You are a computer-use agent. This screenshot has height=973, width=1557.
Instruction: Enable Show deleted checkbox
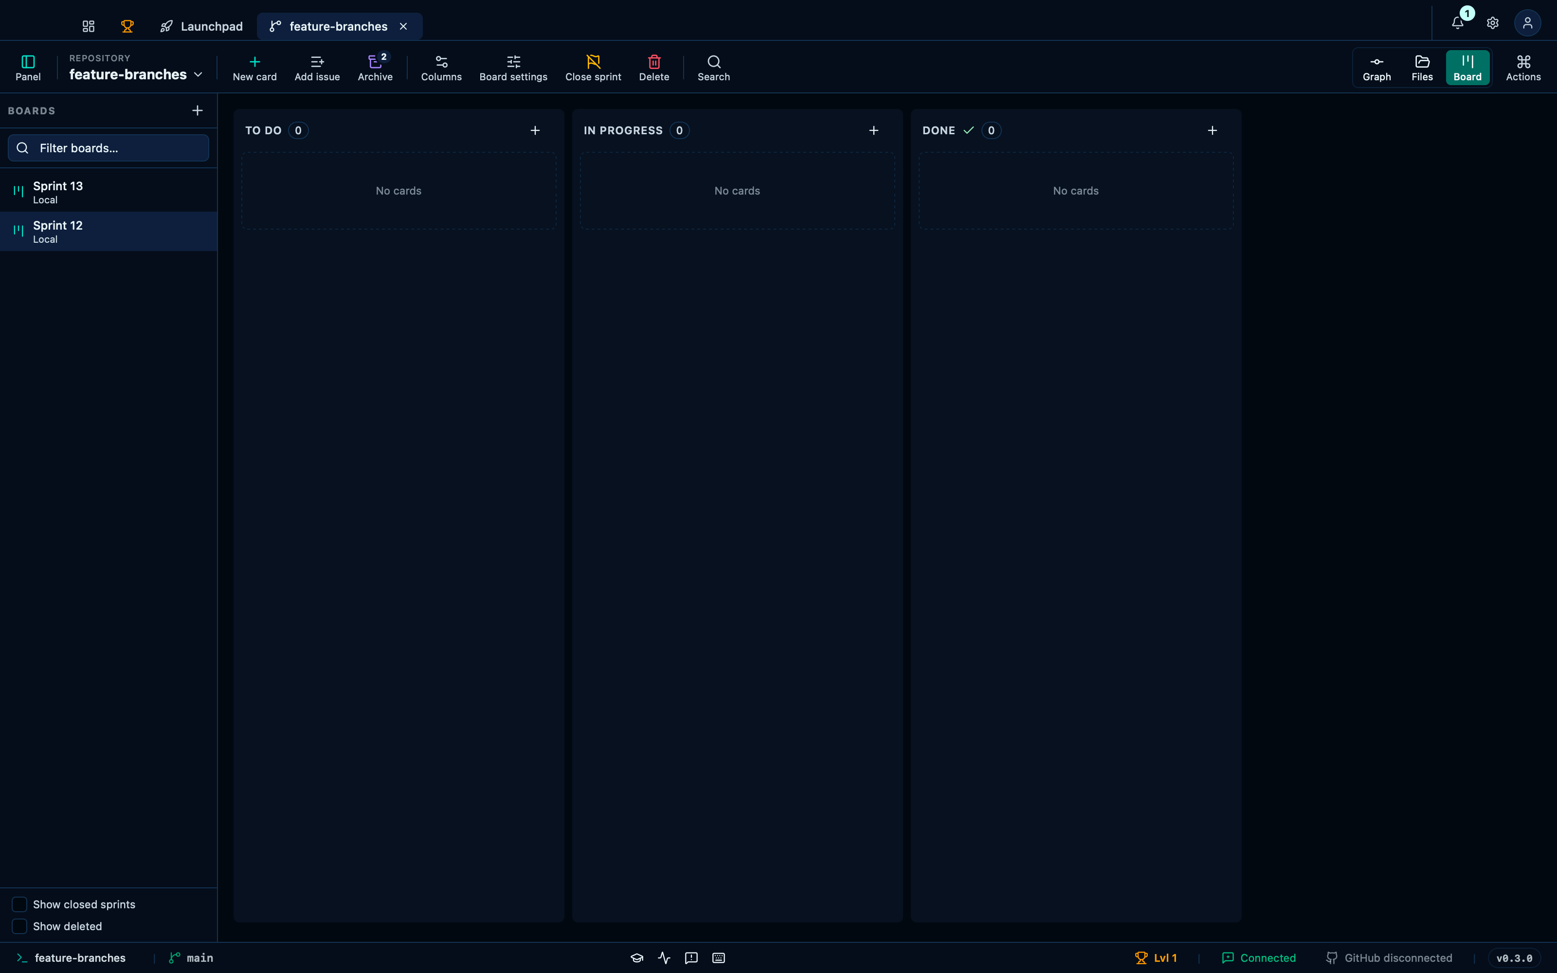coord(20,926)
